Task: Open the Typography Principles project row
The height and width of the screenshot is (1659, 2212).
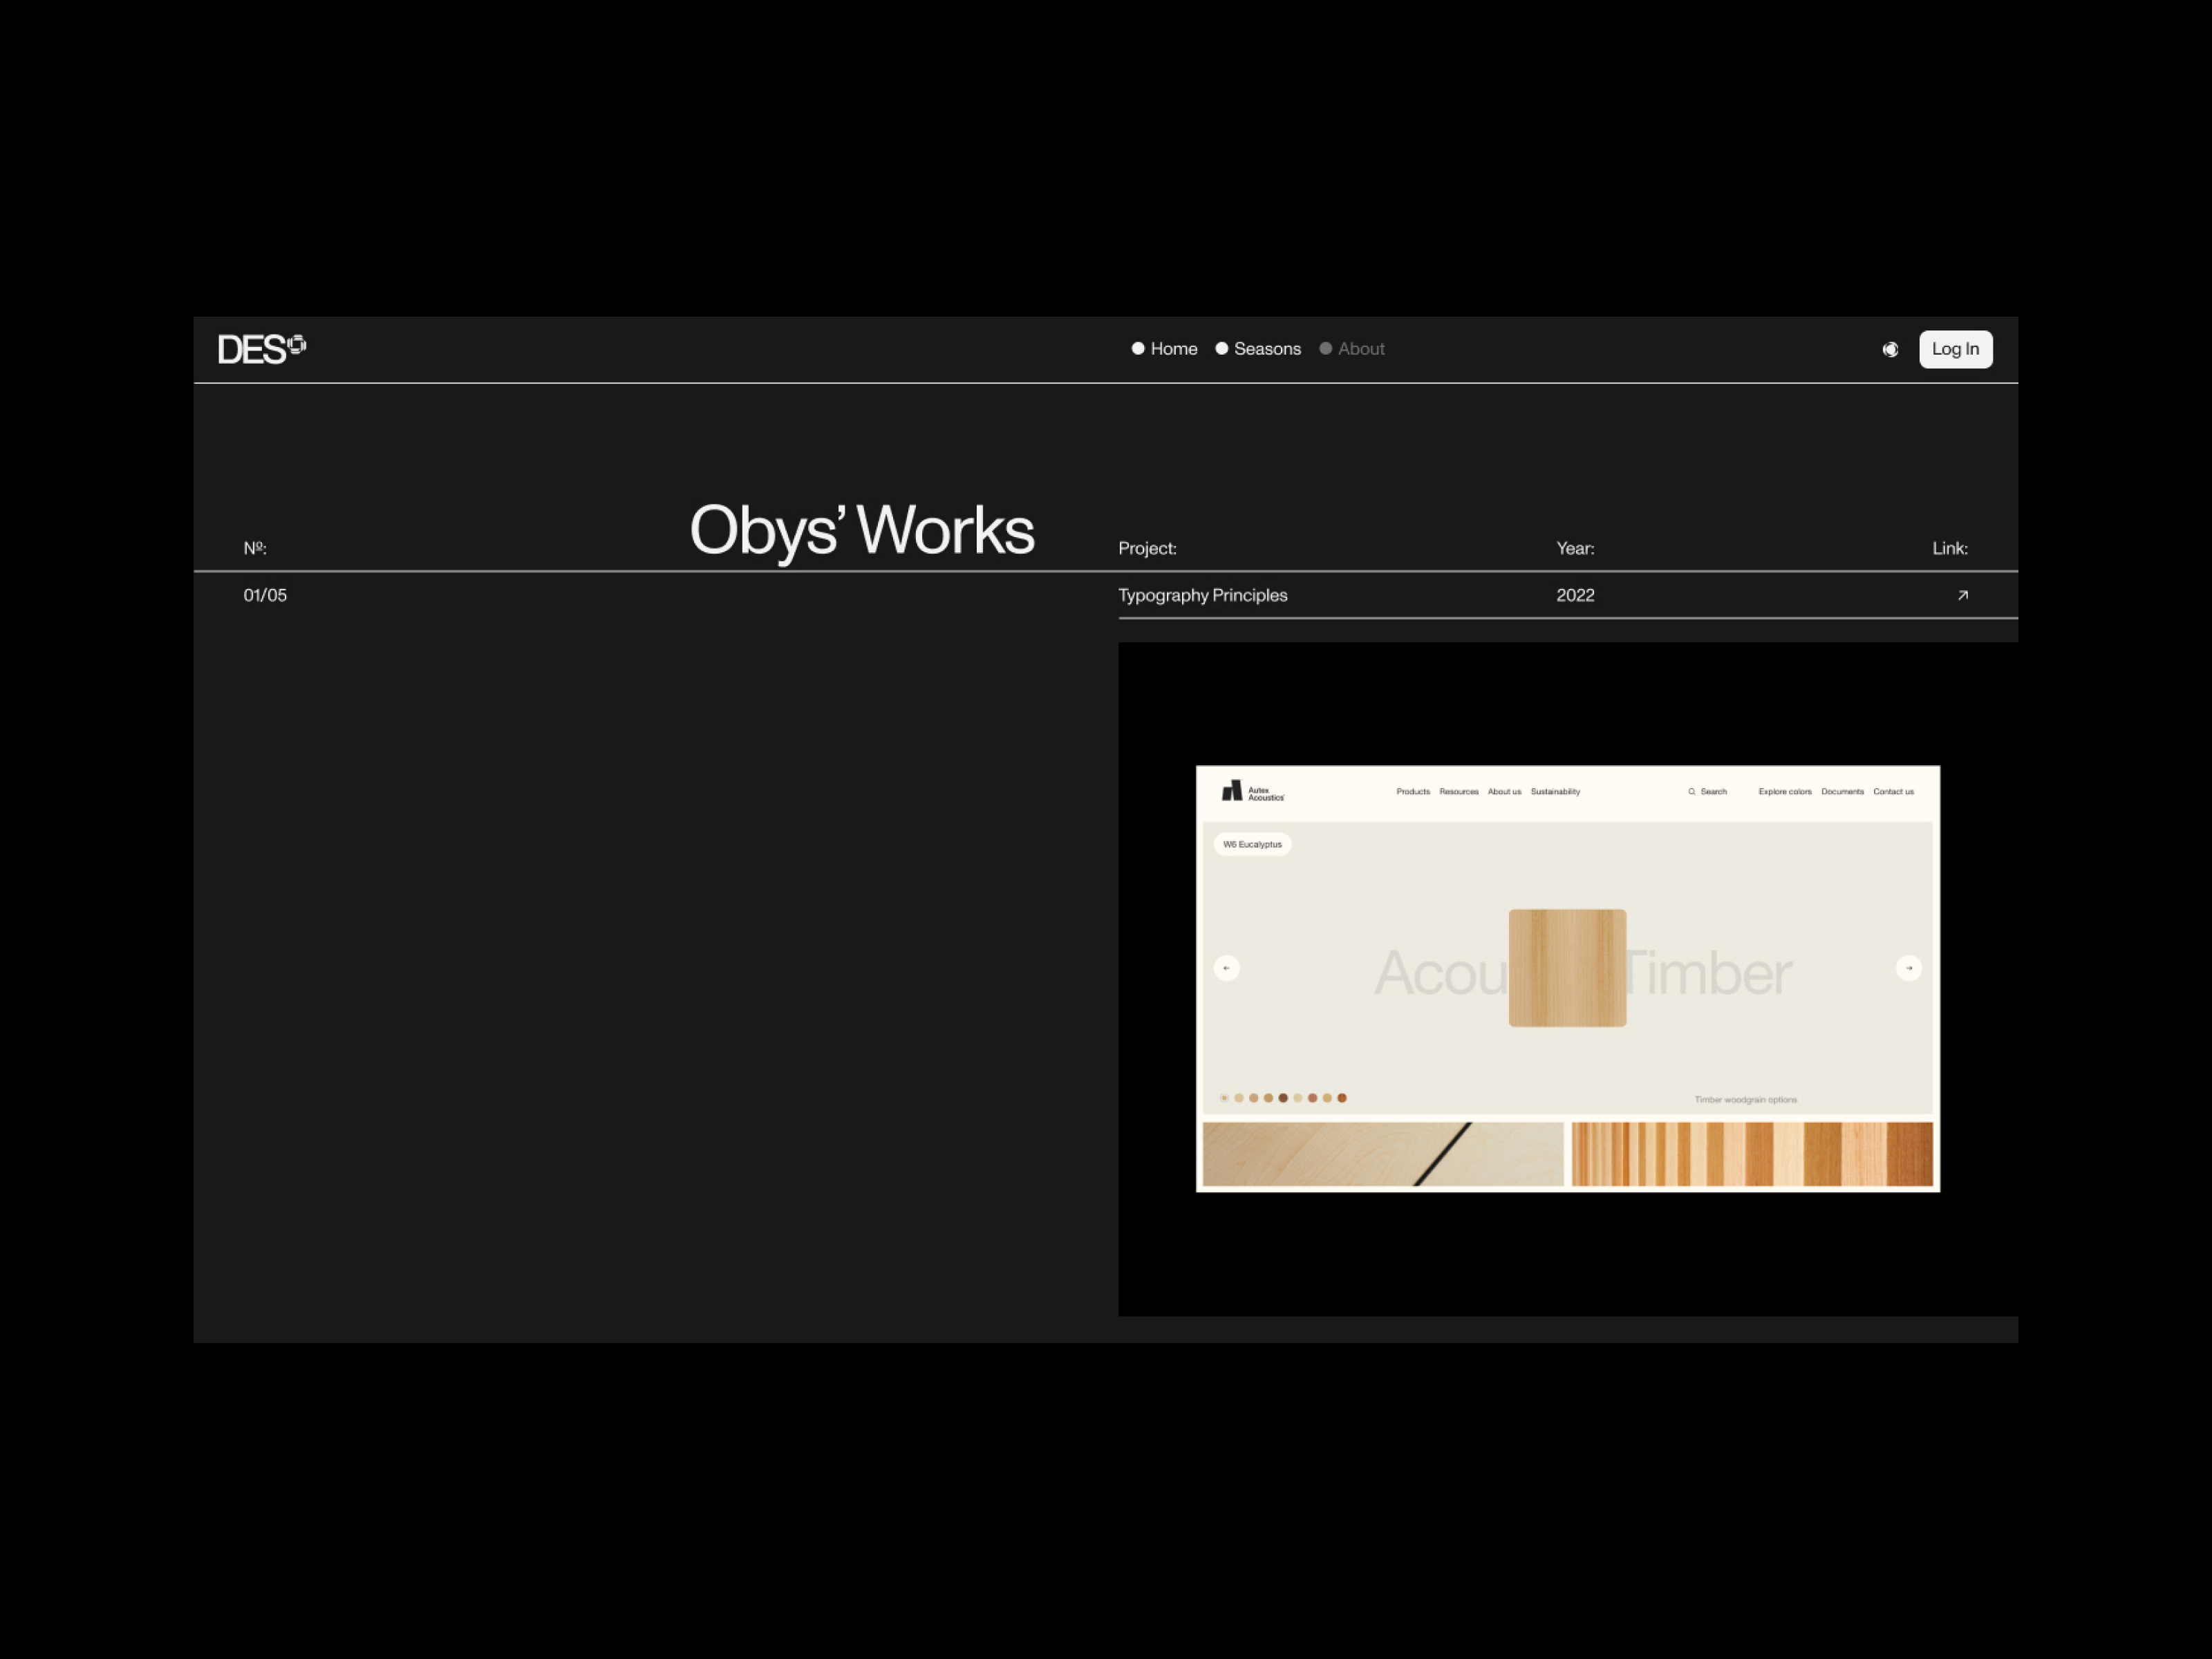Action: (x=1202, y=595)
